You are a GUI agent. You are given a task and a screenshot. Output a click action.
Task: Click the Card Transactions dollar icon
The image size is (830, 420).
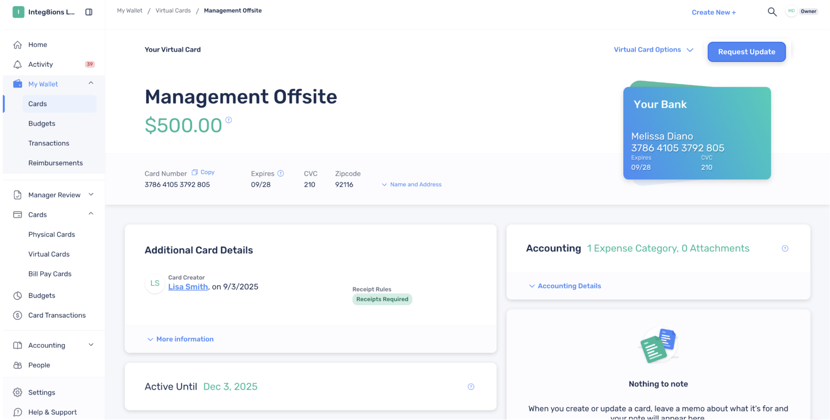click(x=18, y=315)
